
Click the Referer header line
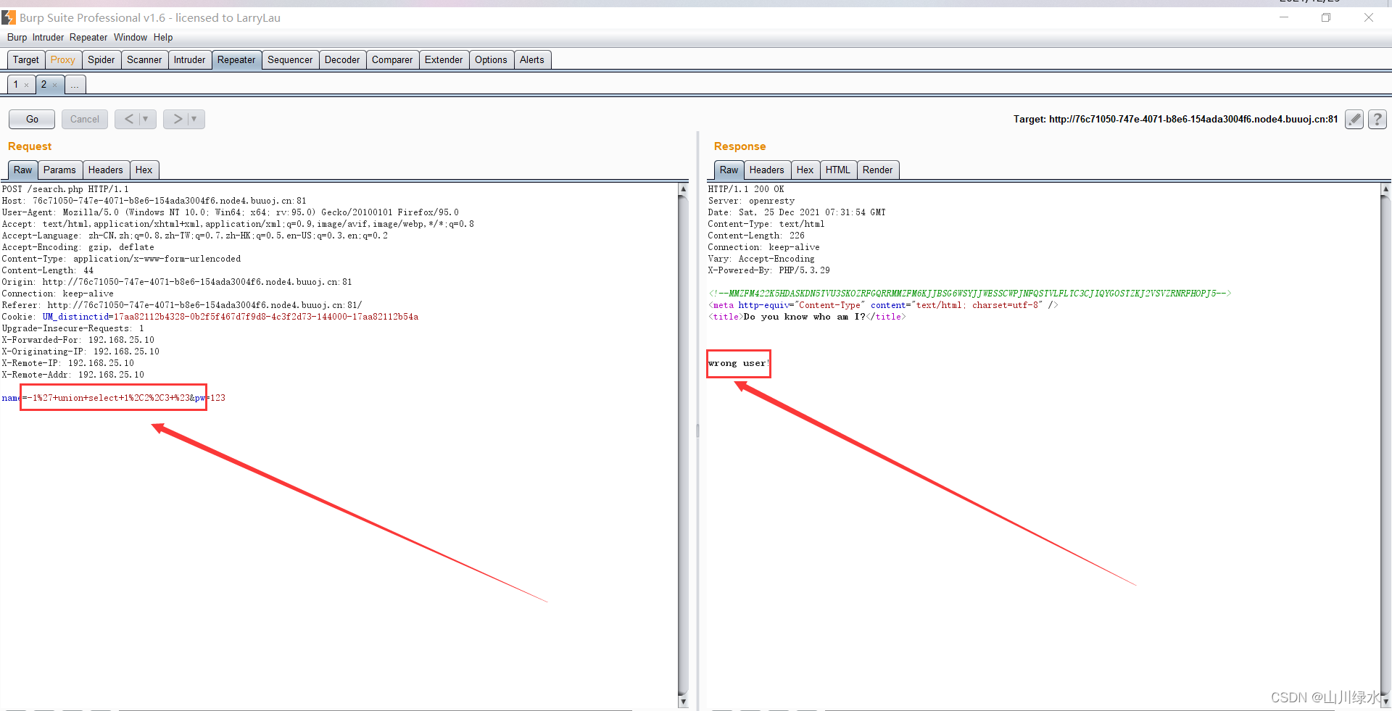pos(182,305)
